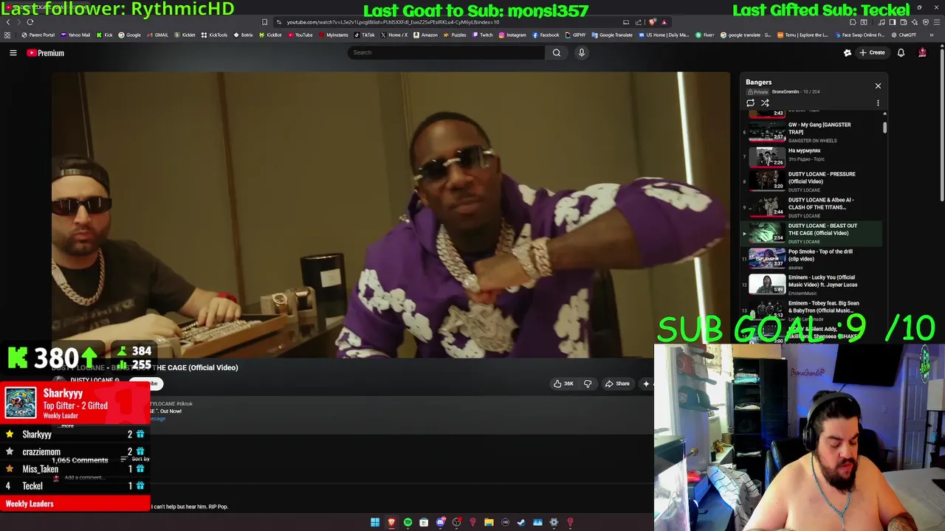The height and width of the screenshot is (531, 945).
Task: Open Botrix bookmark
Action: [x=243, y=35]
